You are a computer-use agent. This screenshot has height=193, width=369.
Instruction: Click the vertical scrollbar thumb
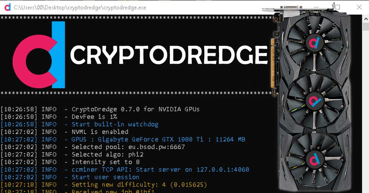tap(366, 27)
